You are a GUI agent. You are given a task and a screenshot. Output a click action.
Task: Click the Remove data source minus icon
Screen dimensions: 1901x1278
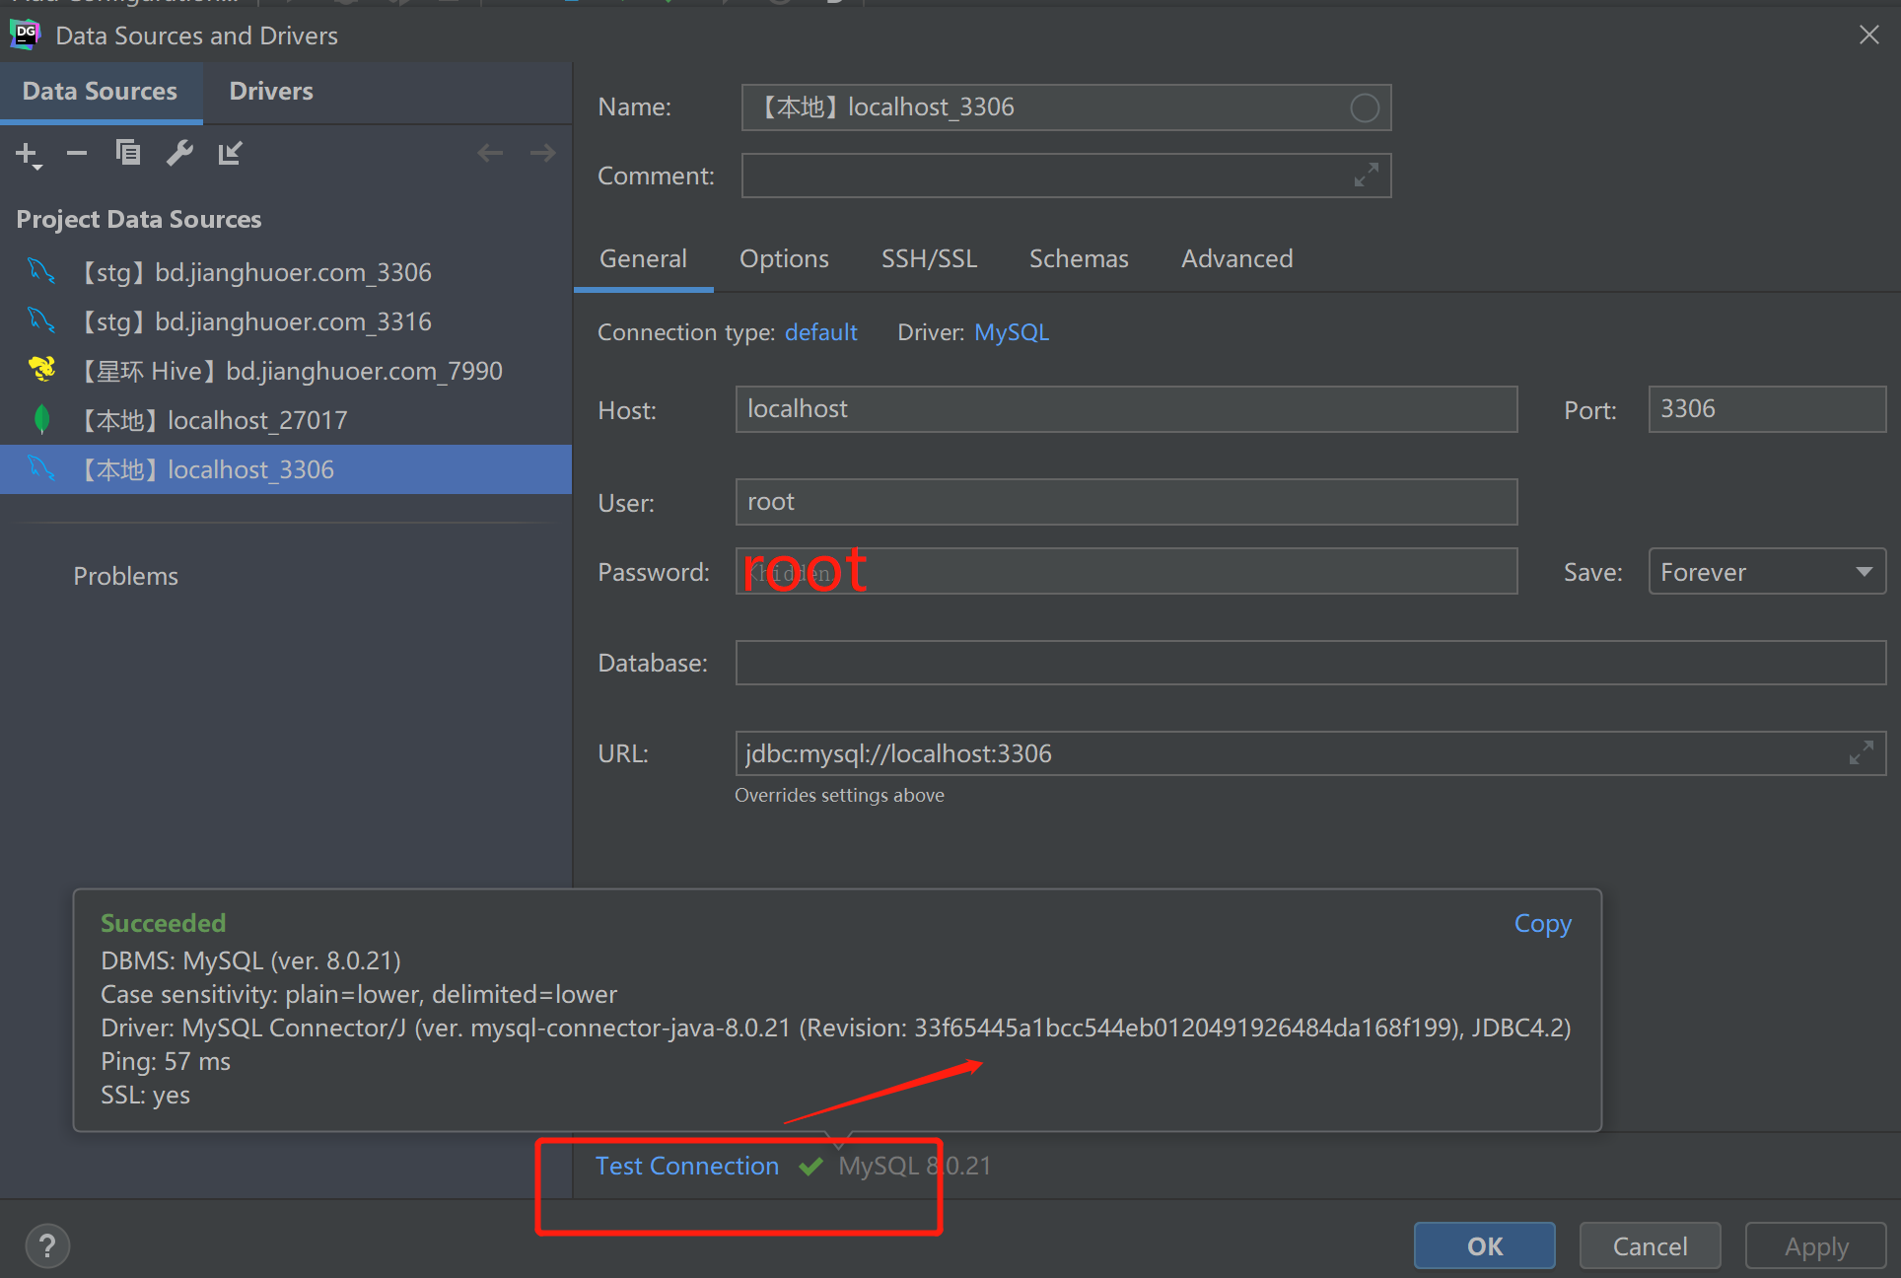pos(77,153)
